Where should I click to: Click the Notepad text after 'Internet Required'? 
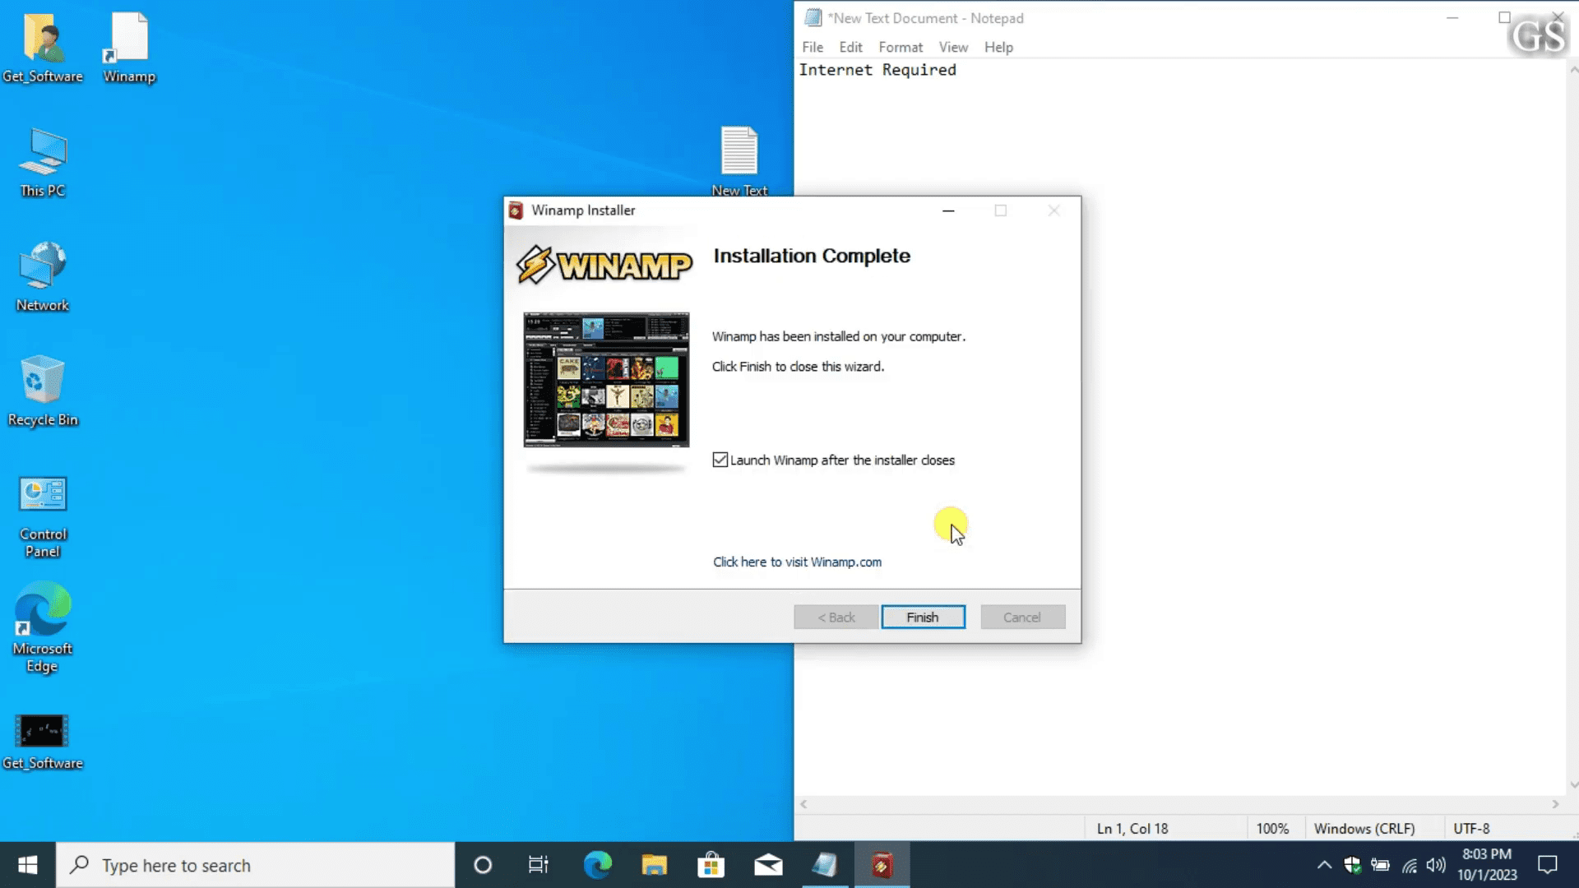[x=959, y=70]
